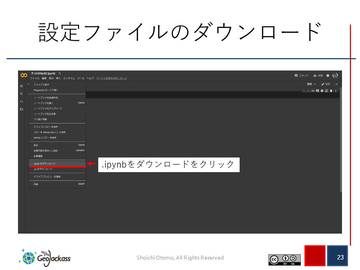Click the user account avatar
The height and width of the screenshot is (270, 360).
[335, 75]
